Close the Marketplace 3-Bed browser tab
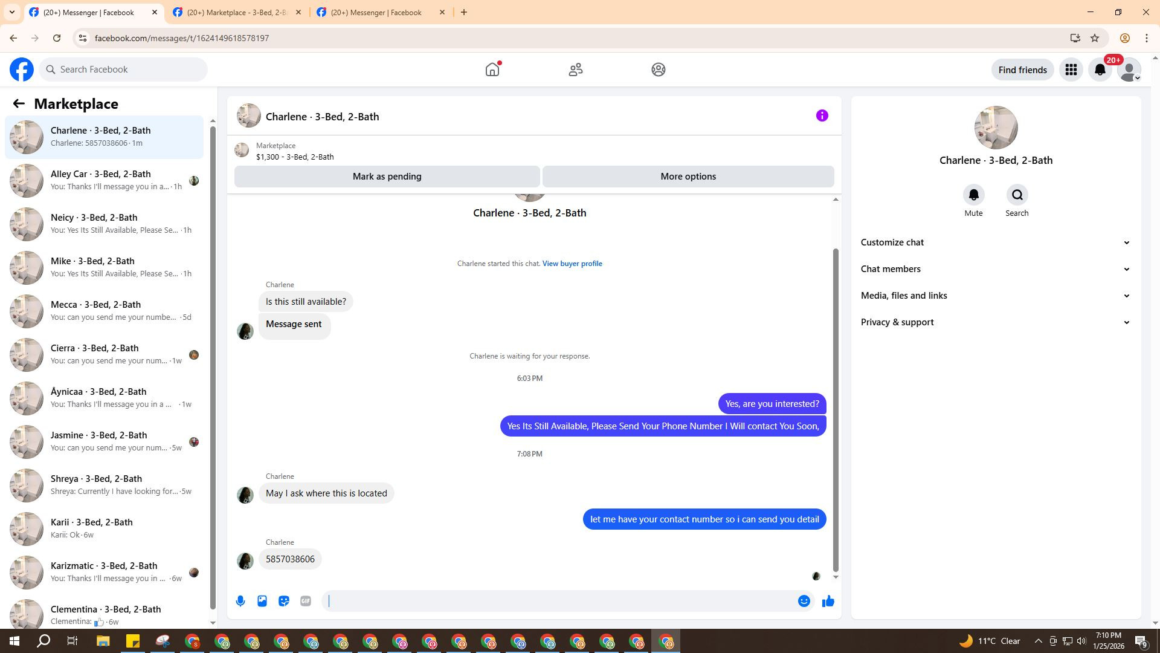 click(x=298, y=12)
